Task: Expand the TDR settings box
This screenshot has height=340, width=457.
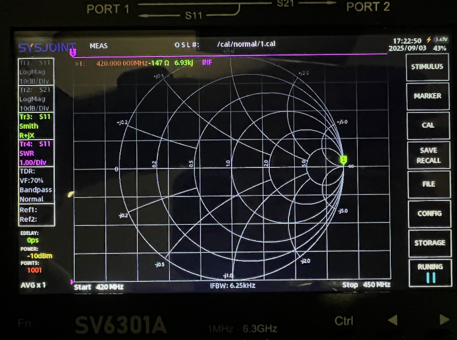Action: click(36, 185)
